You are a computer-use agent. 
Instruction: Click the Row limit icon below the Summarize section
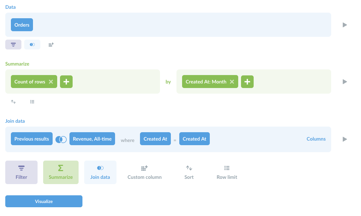coord(32,102)
